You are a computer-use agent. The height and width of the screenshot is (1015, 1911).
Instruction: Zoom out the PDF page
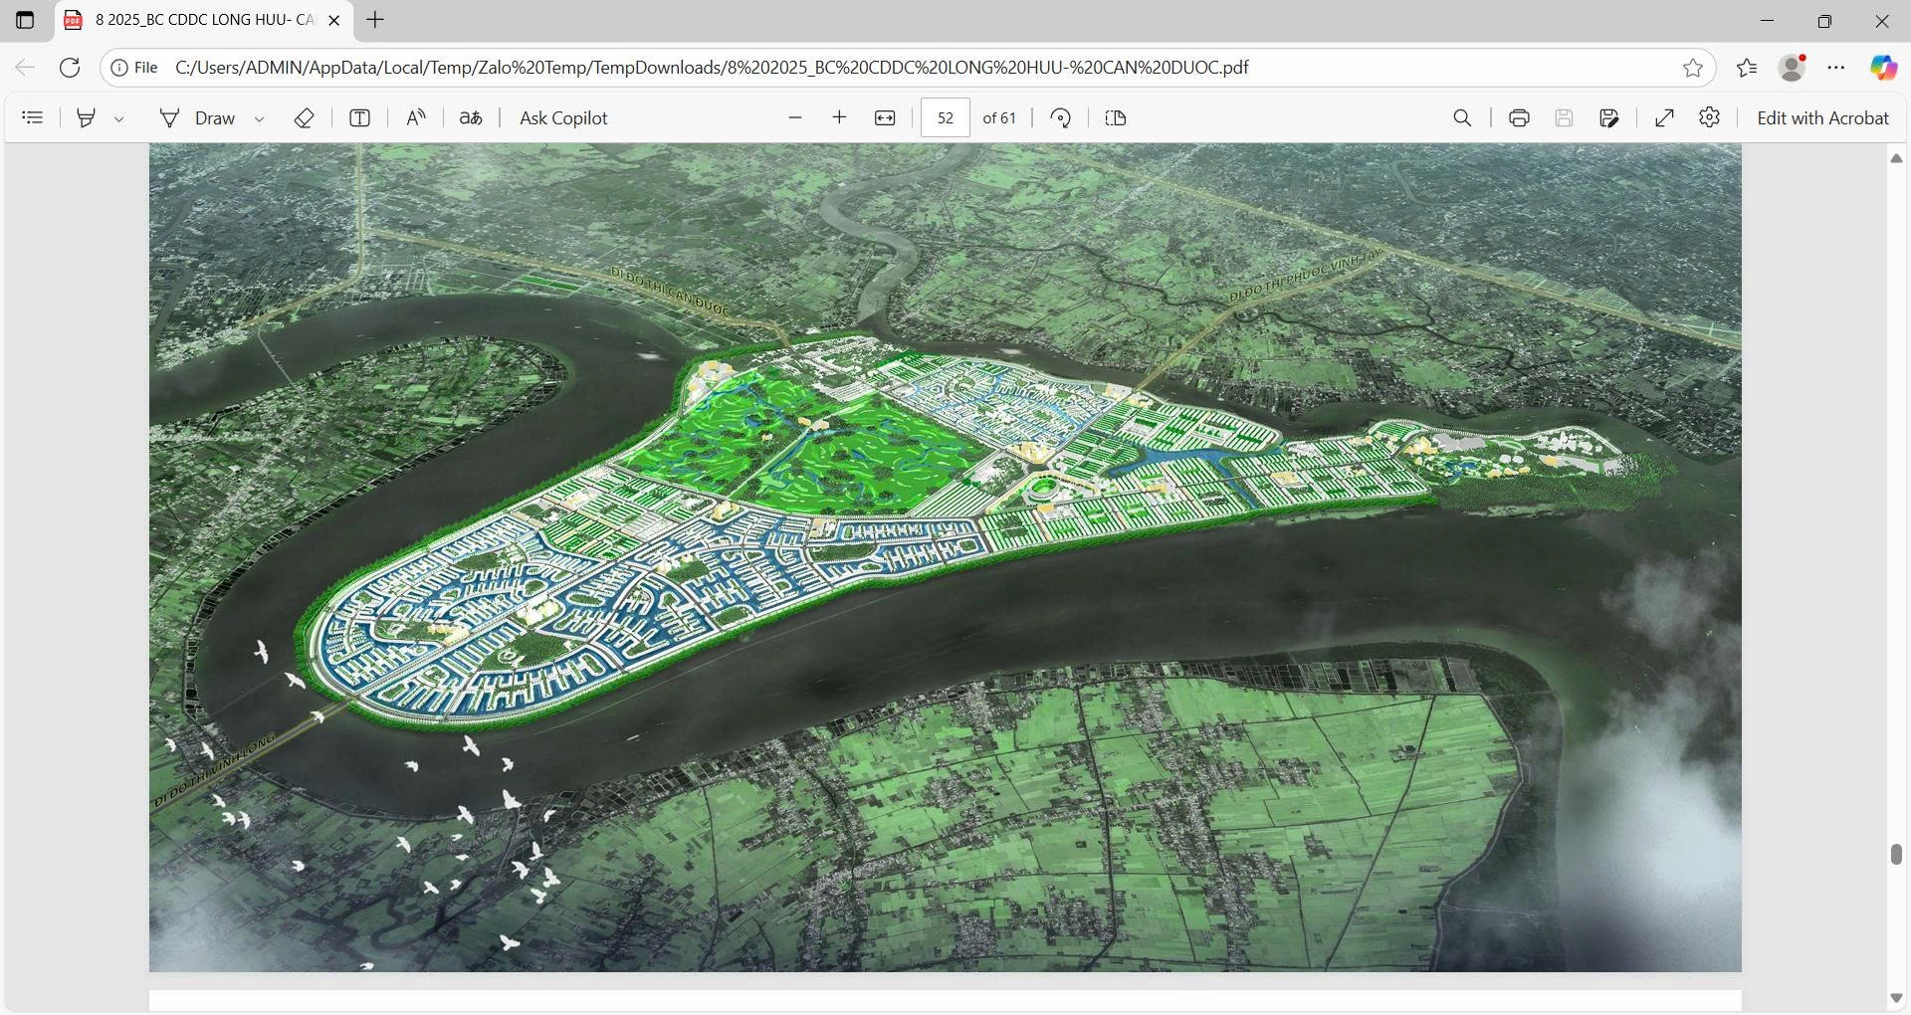794,118
